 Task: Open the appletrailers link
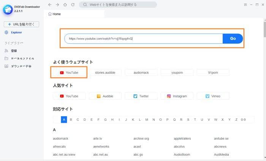[182, 139]
